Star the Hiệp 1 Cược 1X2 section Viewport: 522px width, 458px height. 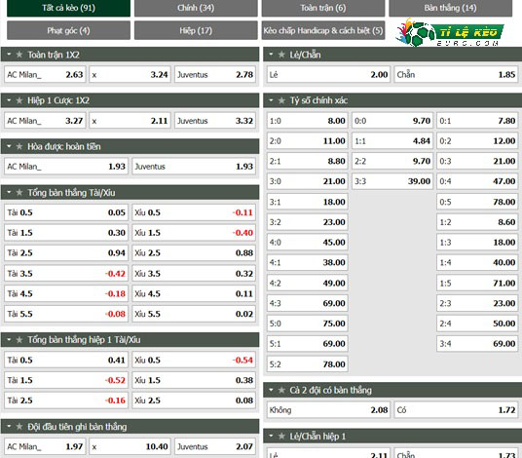[x=19, y=100]
